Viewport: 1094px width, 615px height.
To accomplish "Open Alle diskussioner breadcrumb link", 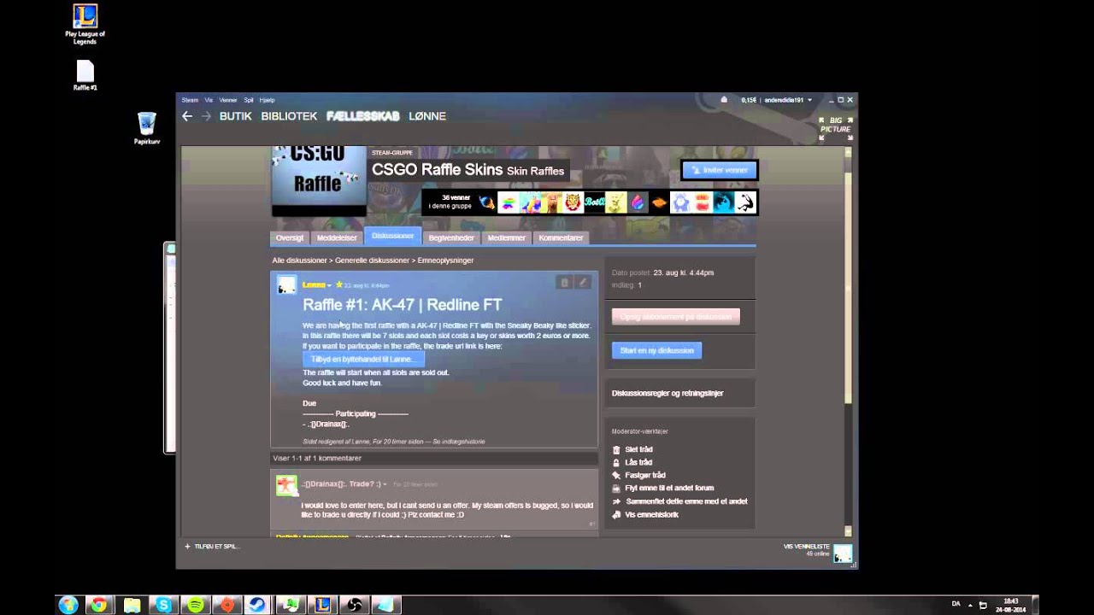I will pyautogui.click(x=300, y=261).
